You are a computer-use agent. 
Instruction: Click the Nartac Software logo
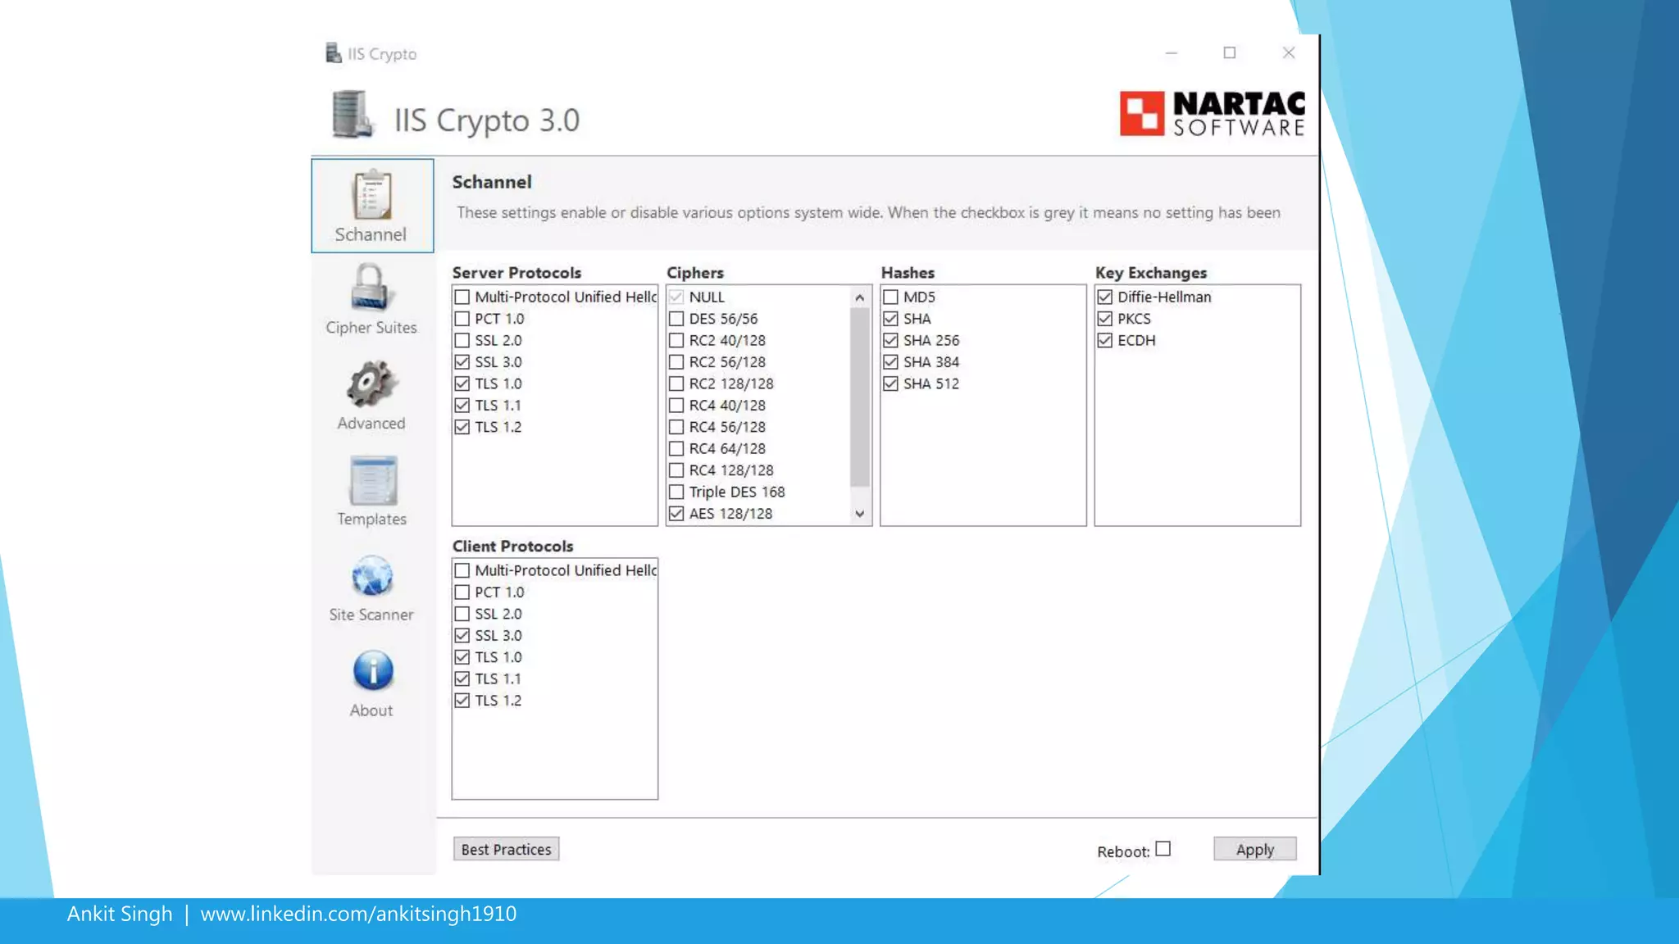coord(1213,114)
